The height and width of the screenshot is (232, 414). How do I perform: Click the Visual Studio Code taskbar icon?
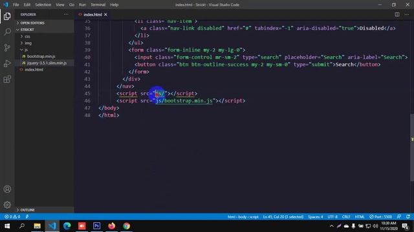click(x=52, y=226)
